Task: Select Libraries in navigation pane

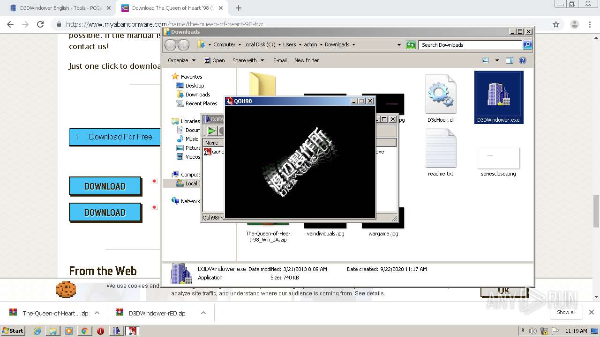Action: (x=186, y=121)
